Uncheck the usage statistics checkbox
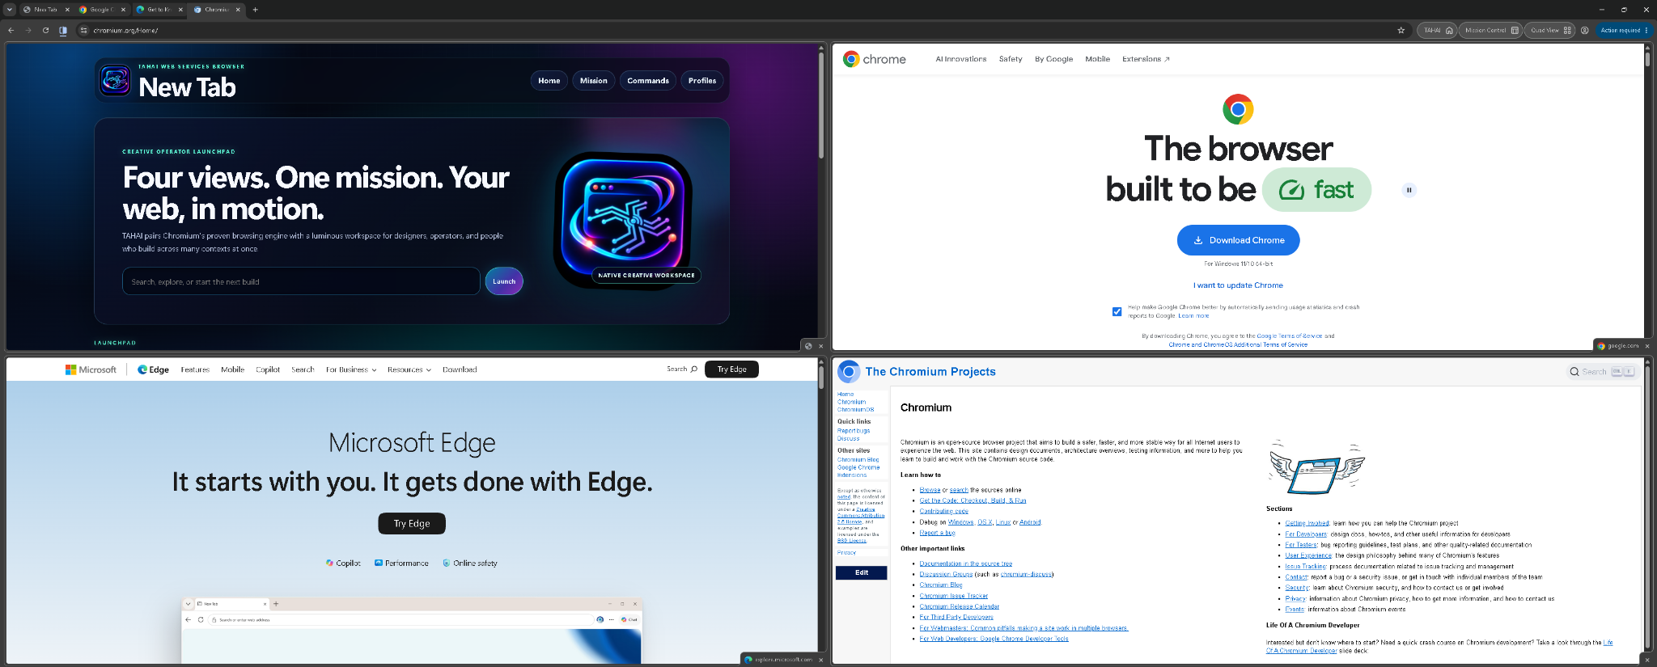1657x667 pixels. click(x=1117, y=311)
